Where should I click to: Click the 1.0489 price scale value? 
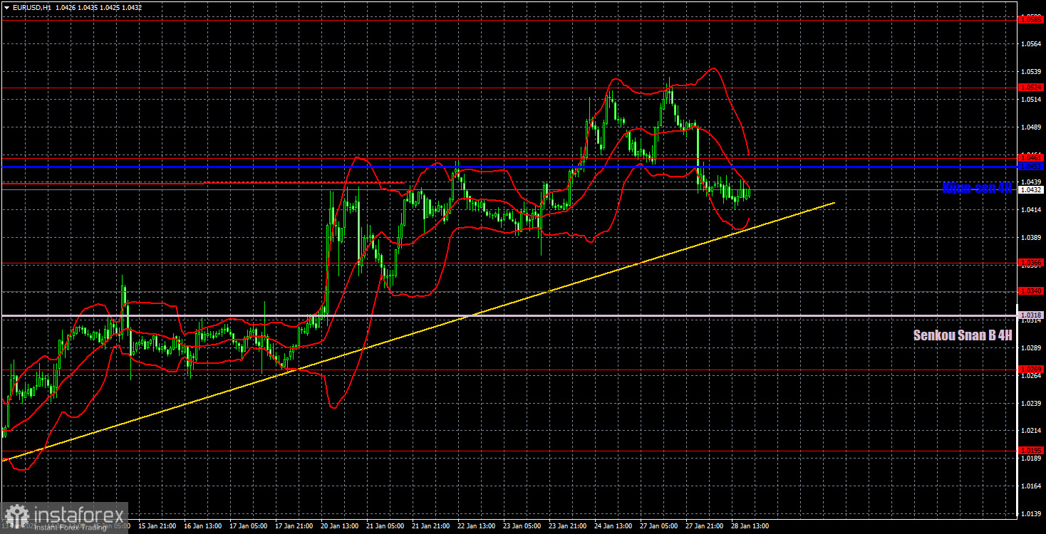pos(1031,127)
